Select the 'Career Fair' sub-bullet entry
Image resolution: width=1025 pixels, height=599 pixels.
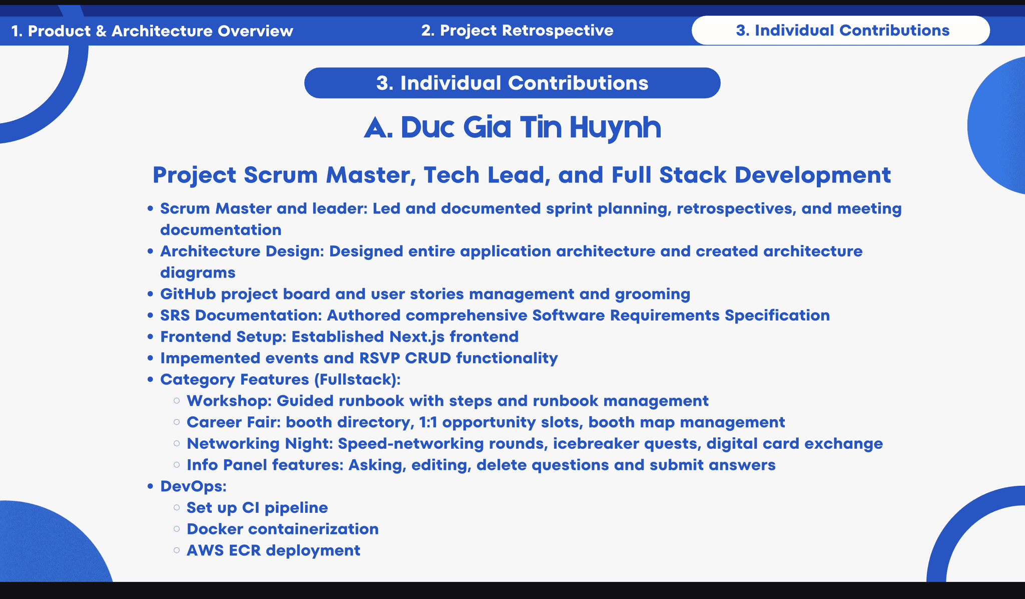tap(485, 422)
